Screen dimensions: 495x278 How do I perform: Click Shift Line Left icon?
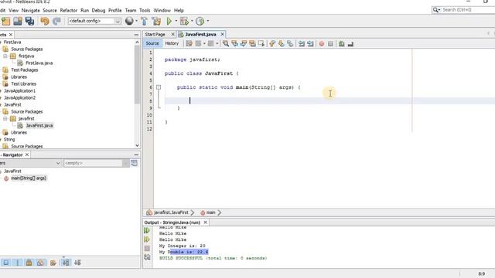(302, 43)
